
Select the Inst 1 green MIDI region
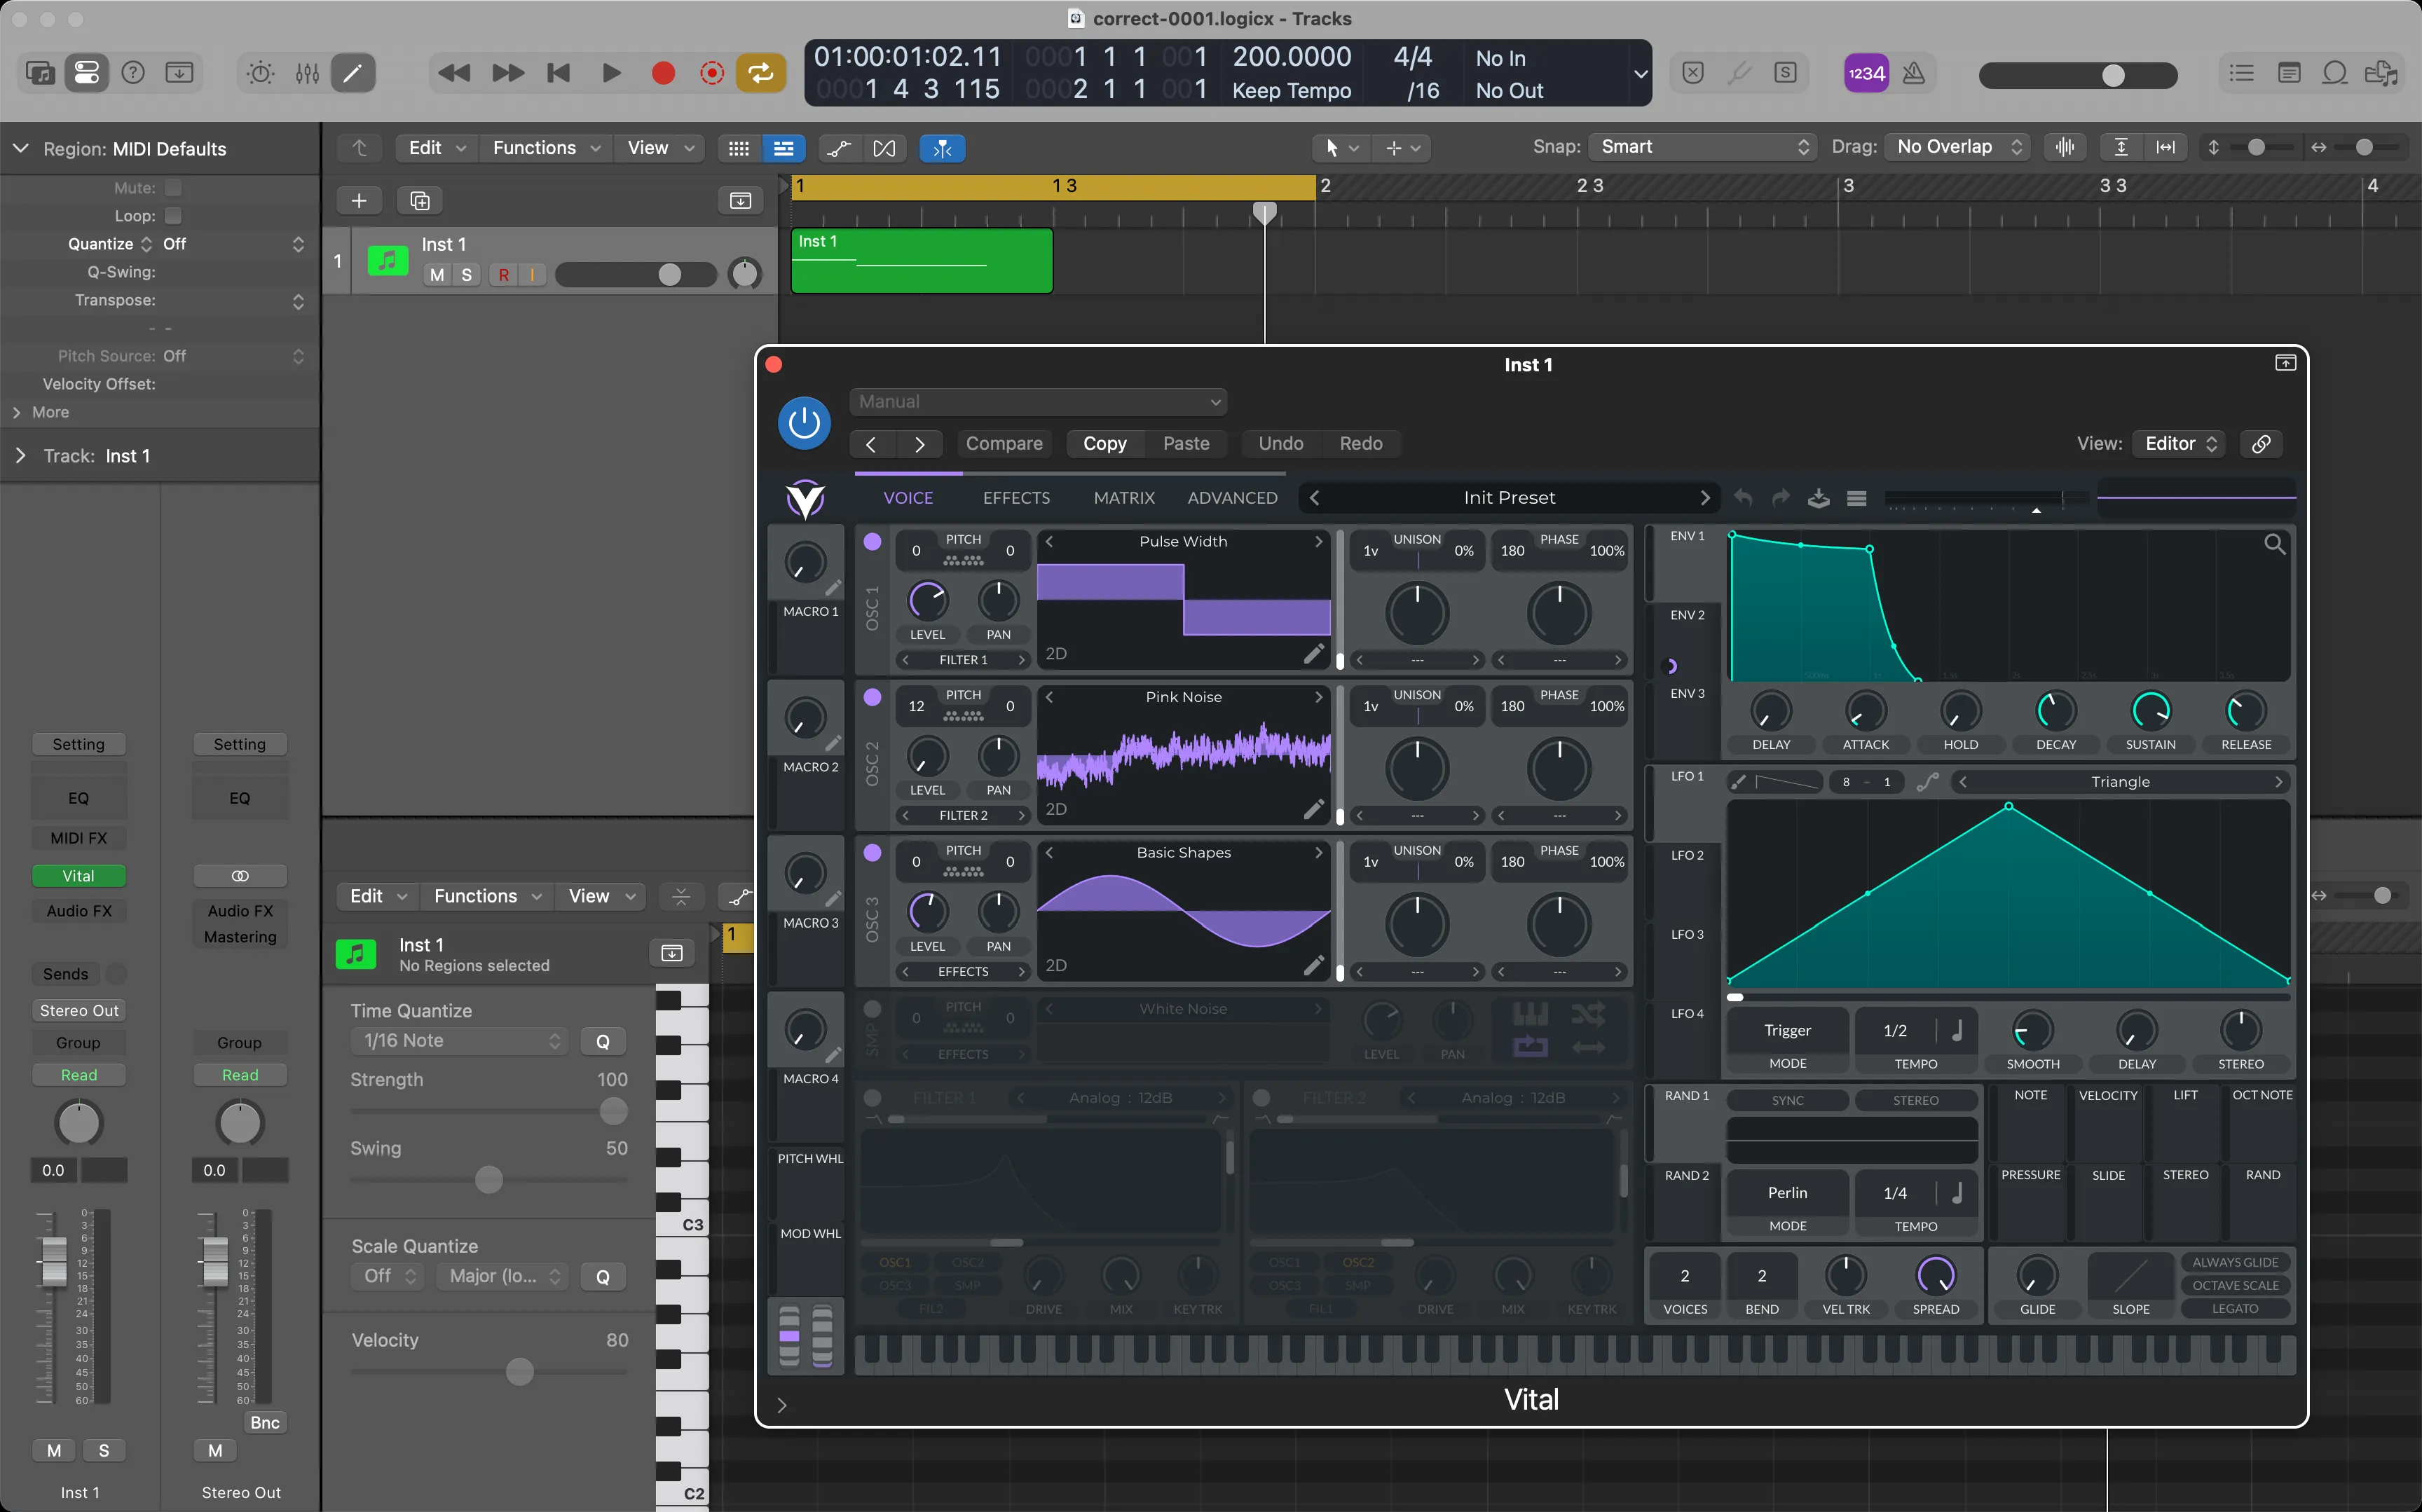click(922, 261)
